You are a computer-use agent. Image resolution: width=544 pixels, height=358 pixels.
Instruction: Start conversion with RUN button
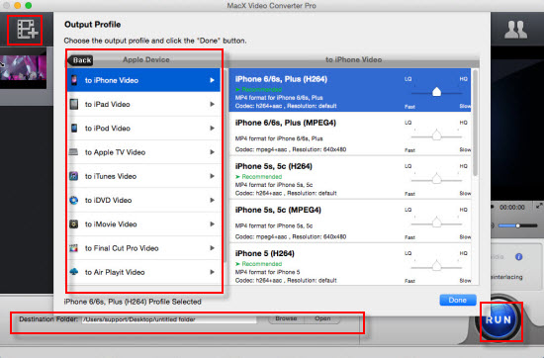click(x=499, y=319)
